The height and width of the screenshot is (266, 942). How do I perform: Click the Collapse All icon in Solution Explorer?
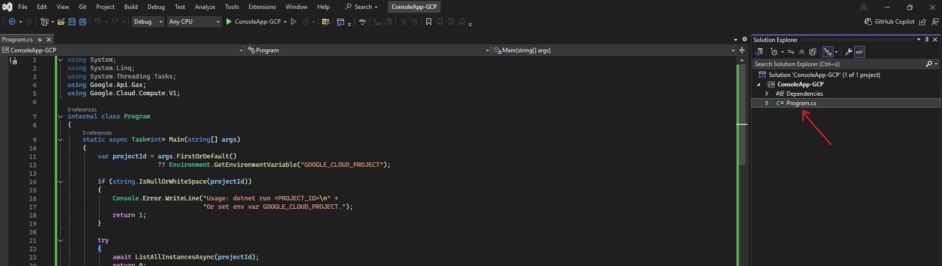tap(802, 52)
